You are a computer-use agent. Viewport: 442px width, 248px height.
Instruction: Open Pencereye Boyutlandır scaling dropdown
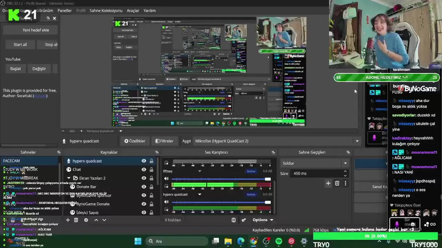pyautogui.click(x=121, y=131)
